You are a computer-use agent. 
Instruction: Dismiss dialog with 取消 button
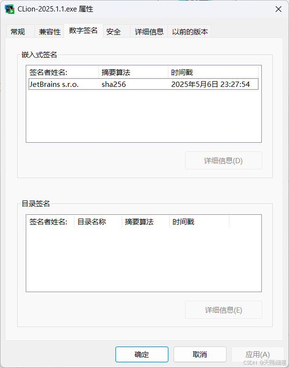200,354
